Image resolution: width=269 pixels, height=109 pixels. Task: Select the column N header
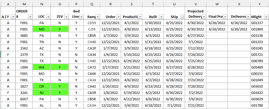[x=42, y=4]
